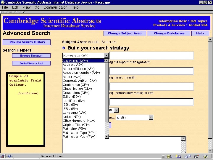Viewport: 213px width, 160px height.
Task: Choose Publisher (PB=) from the list
Action: click(x=83, y=129)
